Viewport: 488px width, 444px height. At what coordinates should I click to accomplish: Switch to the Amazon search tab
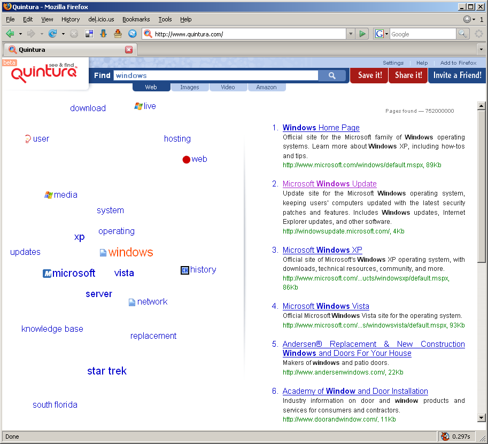point(266,87)
